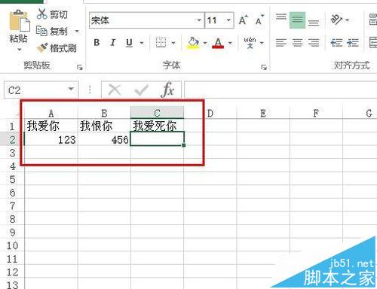The height and width of the screenshot is (289, 377).
Task: Expand the Orientation dropdown arrow
Action: click(x=348, y=20)
